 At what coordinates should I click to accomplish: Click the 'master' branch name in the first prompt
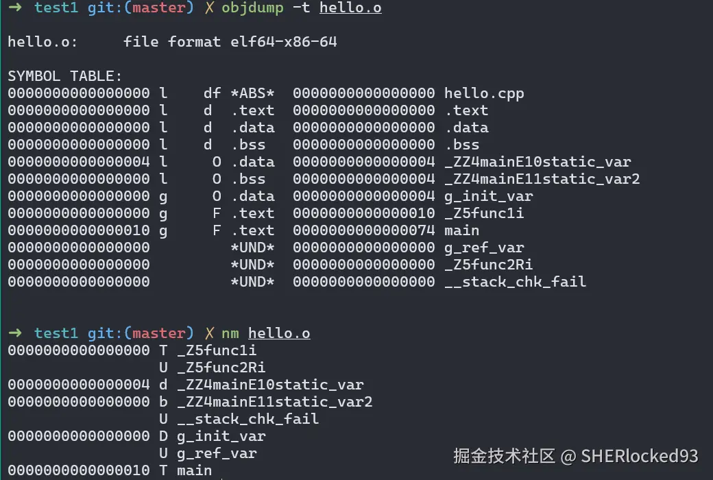coord(159,8)
